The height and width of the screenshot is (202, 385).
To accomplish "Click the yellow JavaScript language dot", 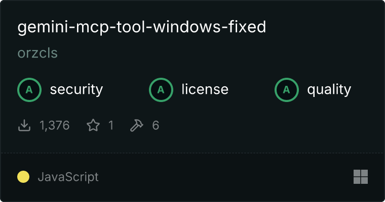I will [x=23, y=177].
